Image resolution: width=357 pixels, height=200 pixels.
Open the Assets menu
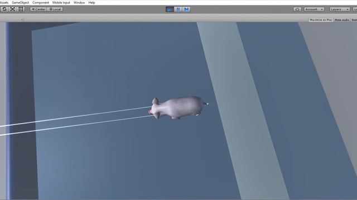coord(4,3)
